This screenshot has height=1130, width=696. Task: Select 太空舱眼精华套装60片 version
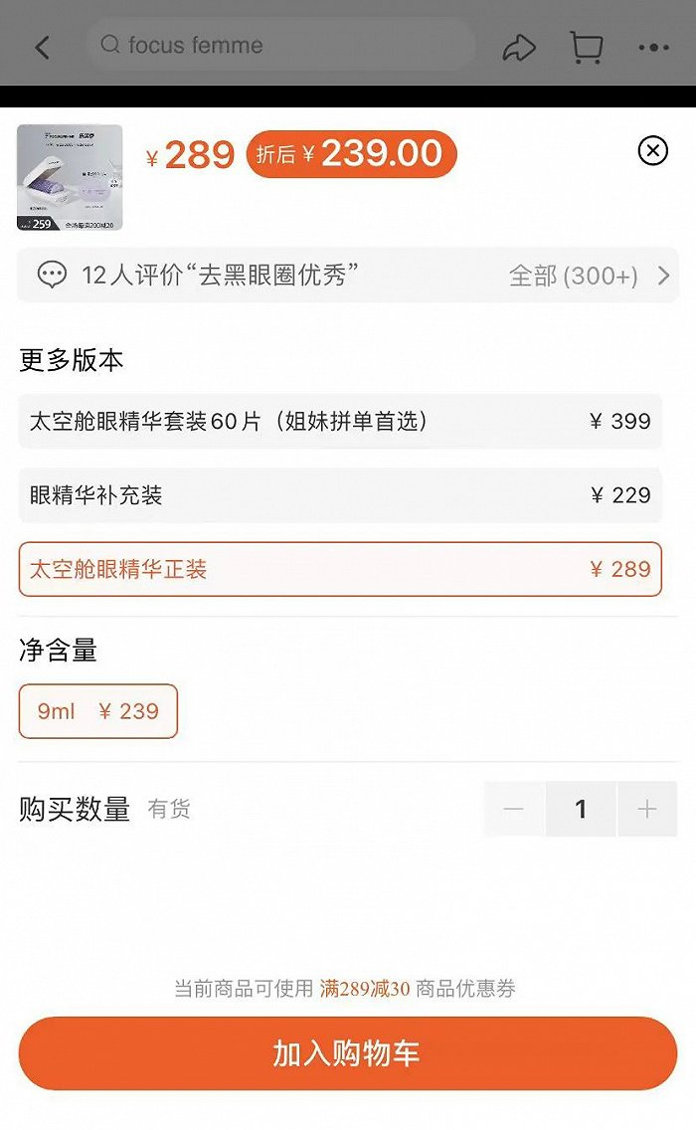(x=340, y=421)
